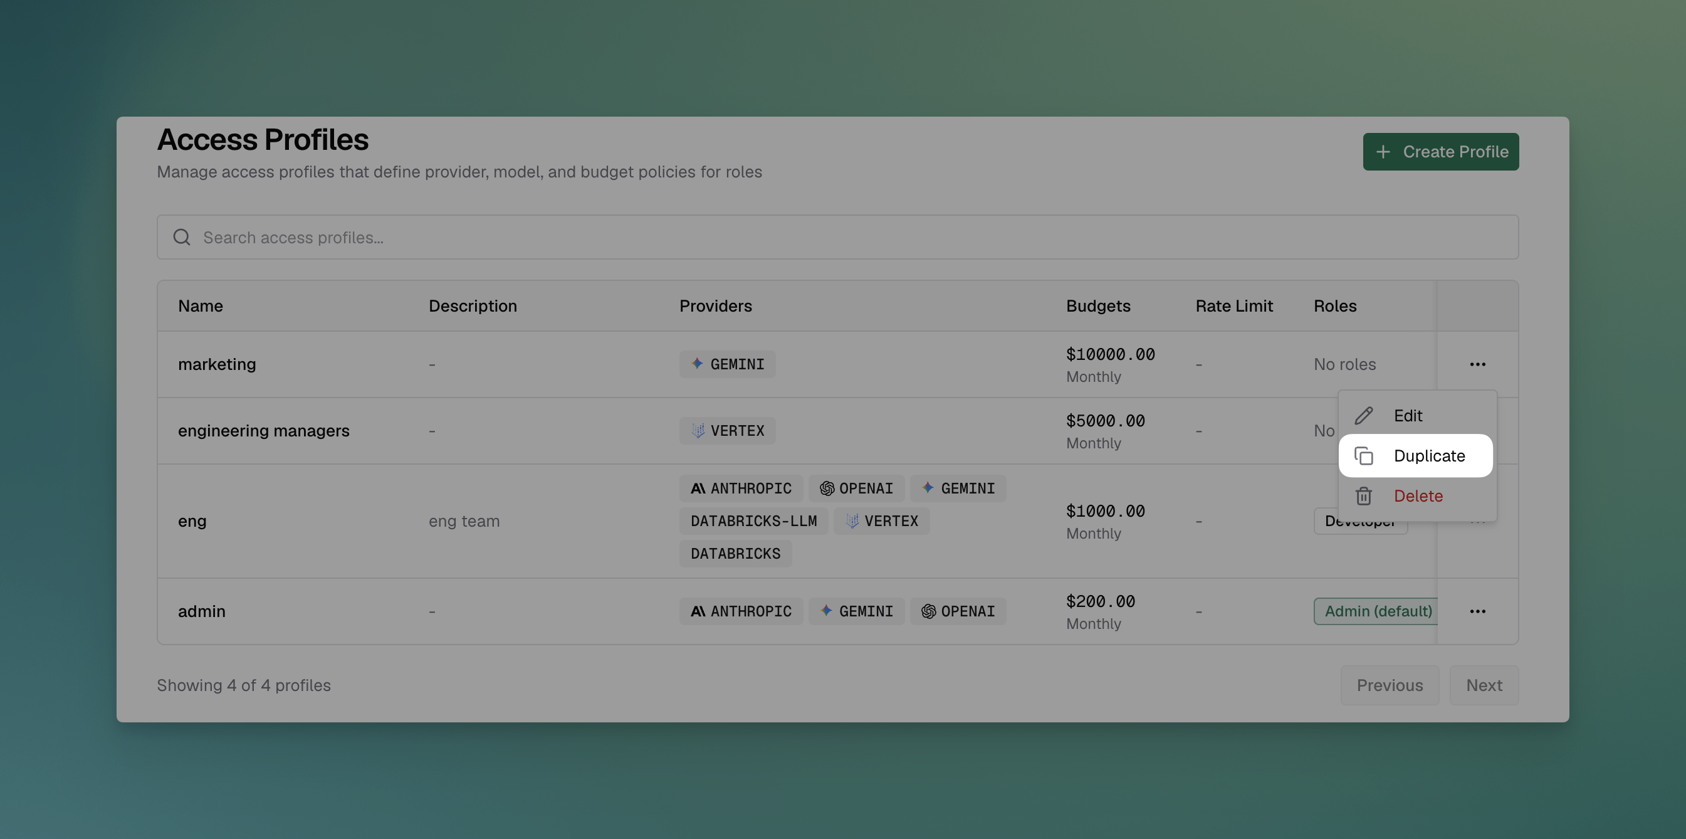The image size is (1686, 839).
Task: Click the Name column header
Action: point(201,306)
